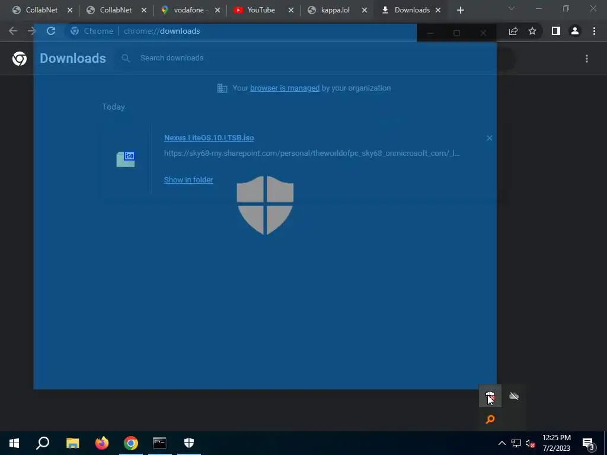607x455 pixels.
Task: Open the notification center icon
Action: (x=589, y=443)
